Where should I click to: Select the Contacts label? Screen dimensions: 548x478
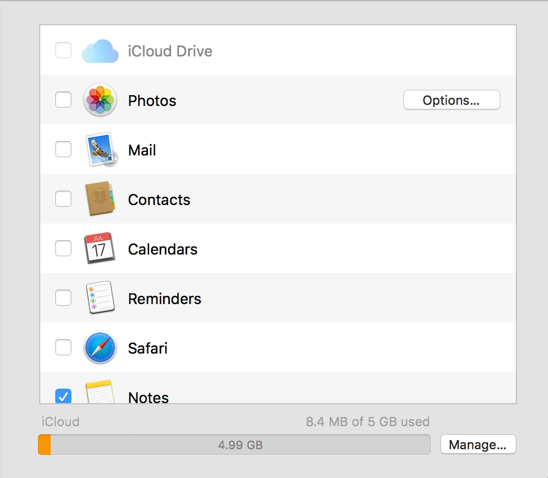pyautogui.click(x=159, y=200)
